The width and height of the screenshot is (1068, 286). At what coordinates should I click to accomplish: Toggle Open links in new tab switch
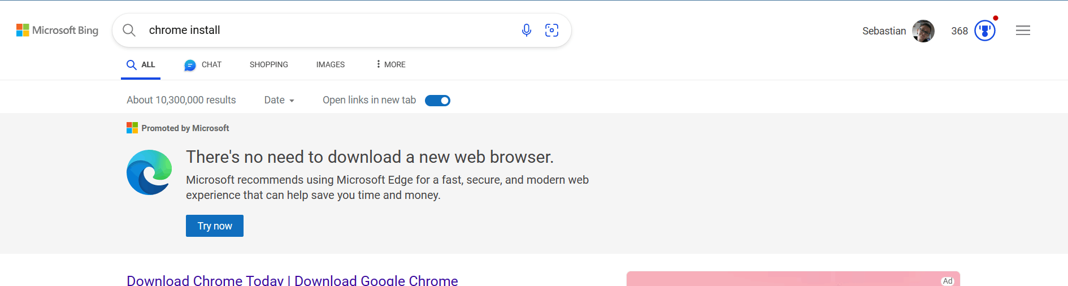437,101
